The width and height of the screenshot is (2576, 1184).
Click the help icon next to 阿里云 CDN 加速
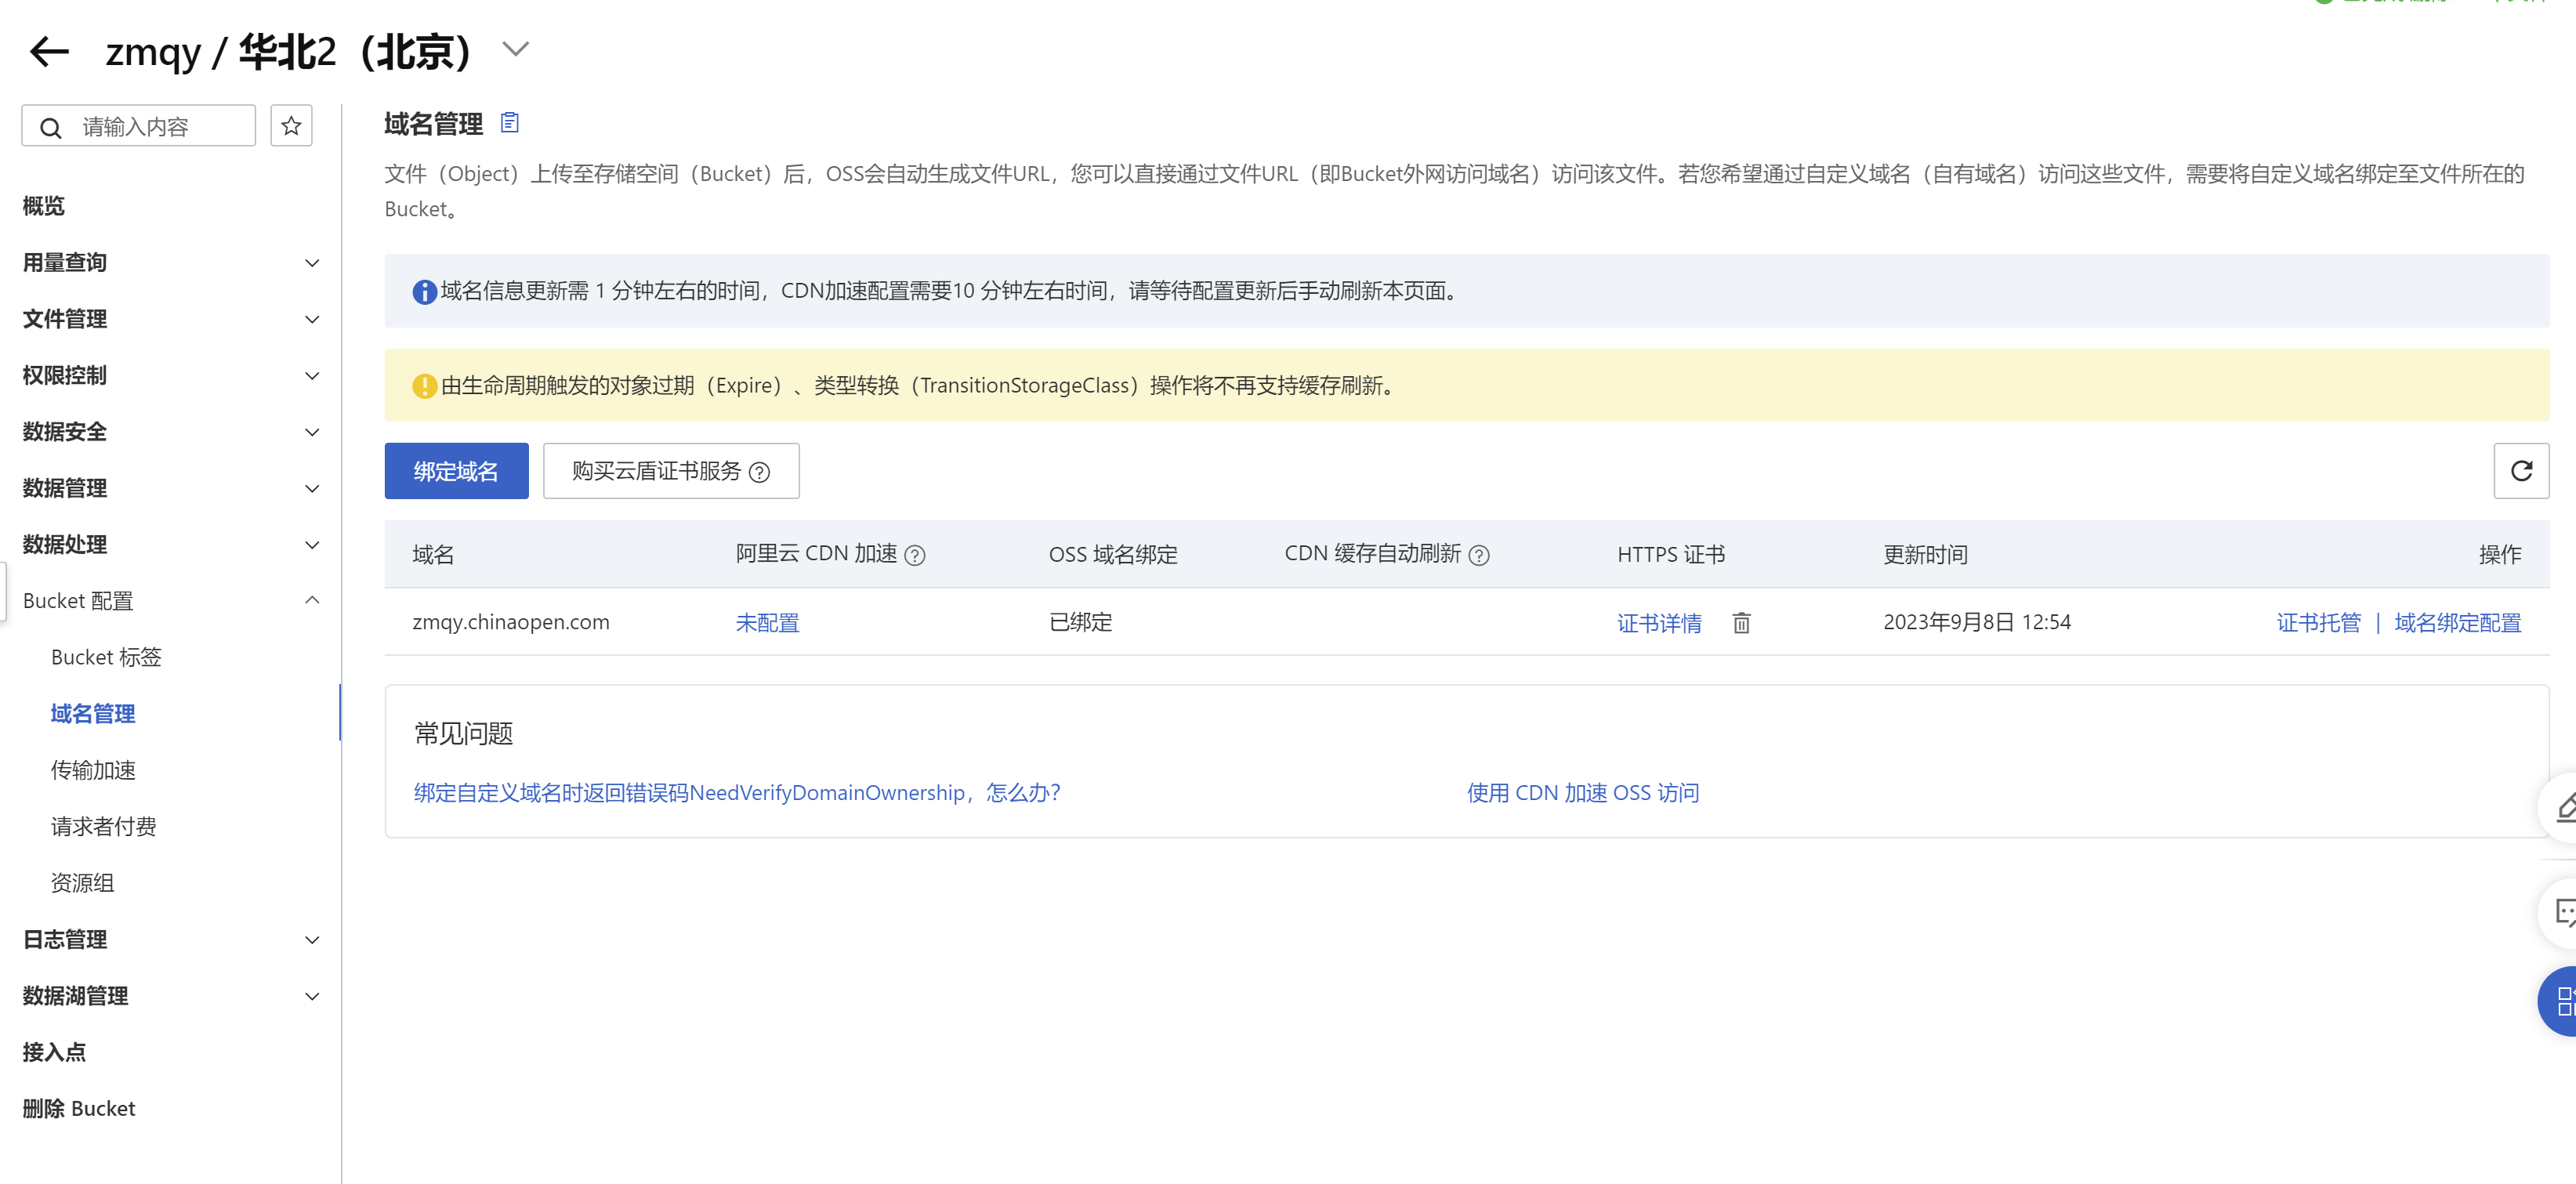(x=915, y=555)
